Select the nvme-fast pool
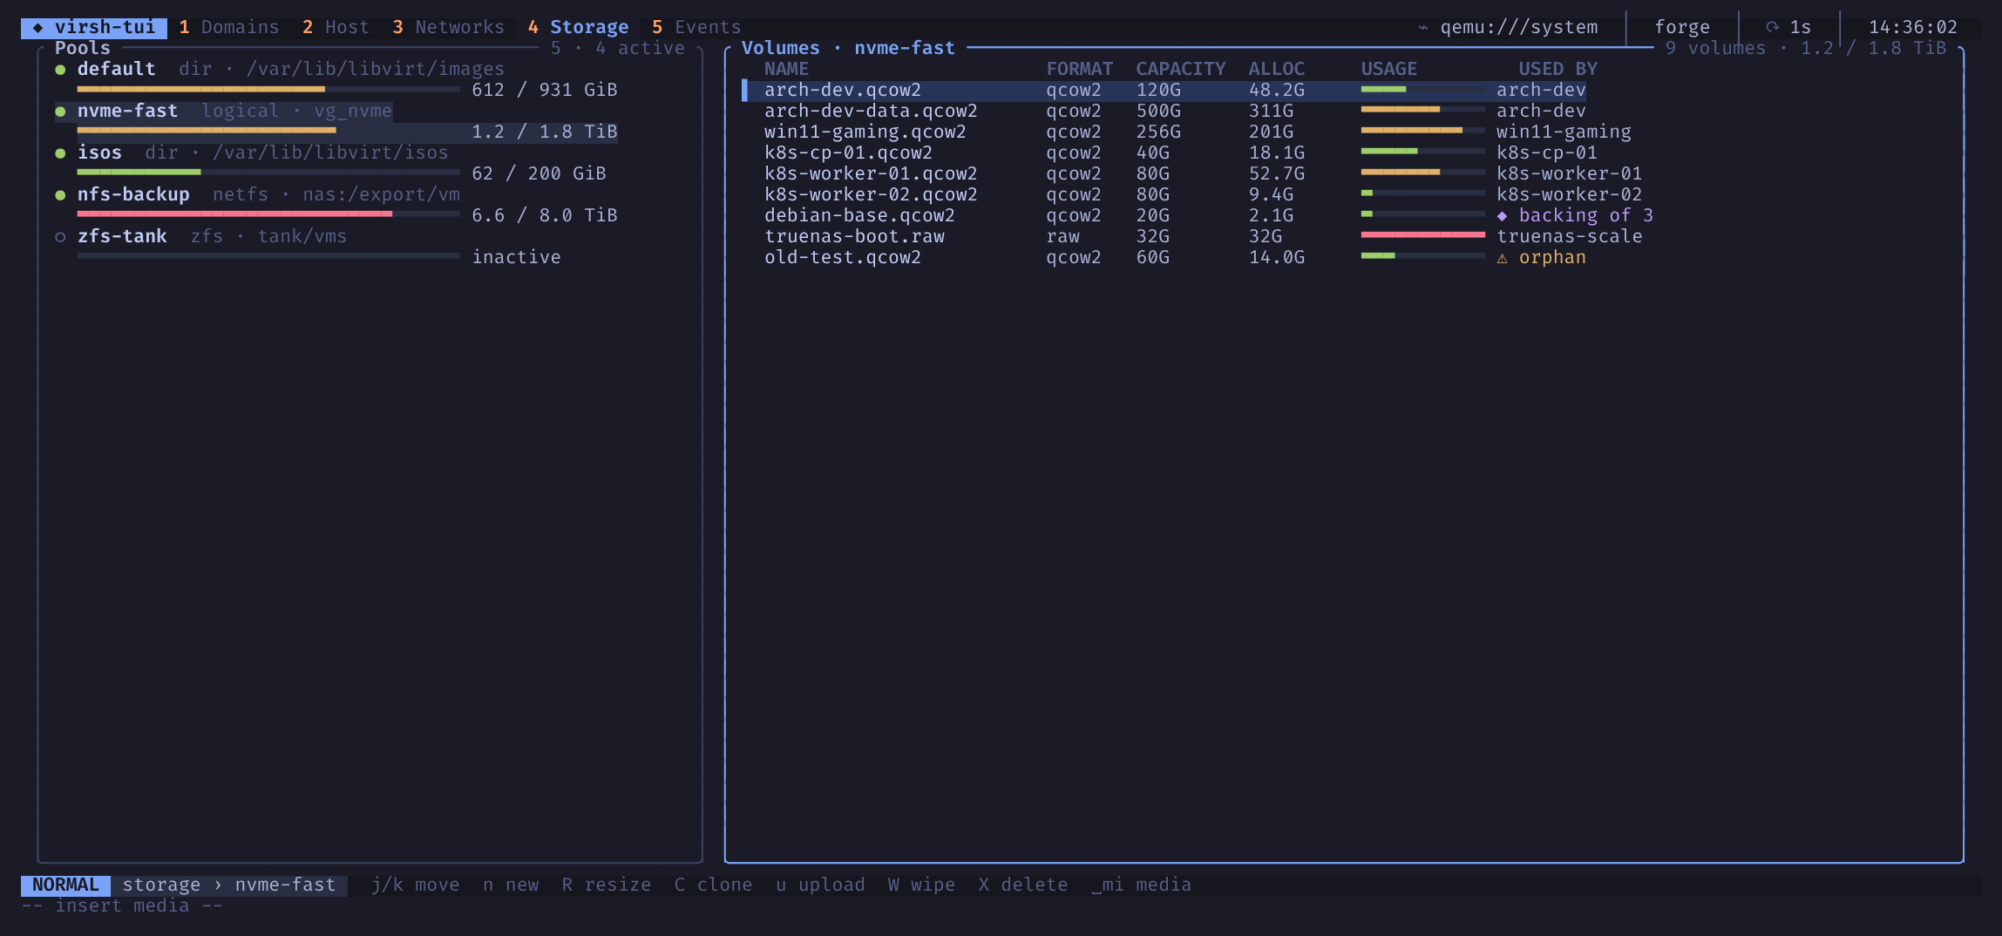The height and width of the screenshot is (936, 2002). 336,121
